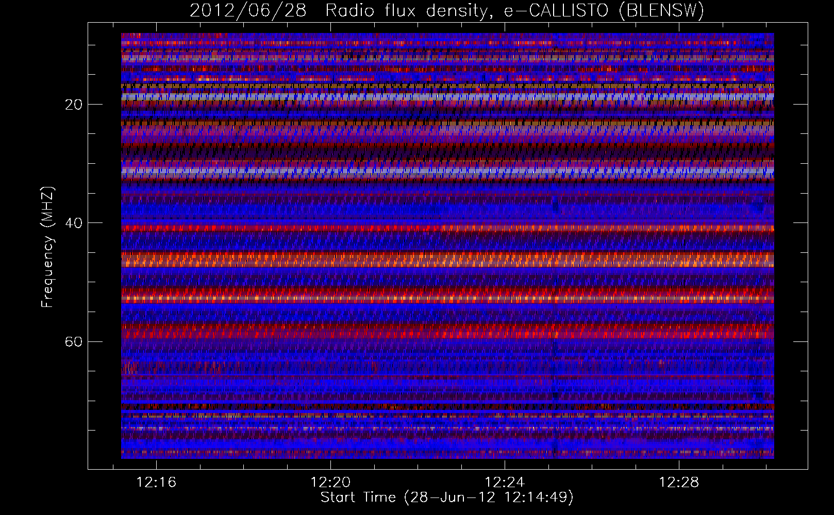Click the 12:24 time axis label
The width and height of the screenshot is (834, 515).
505,482
